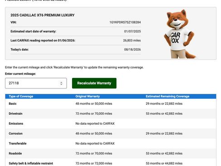
Task: Click Corrosion remaining coverage 29 months or 22,882 miles
Action: (x=164, y=134)
